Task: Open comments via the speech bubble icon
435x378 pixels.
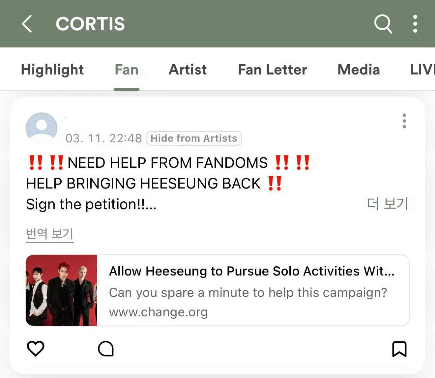Action: (106, 349)
